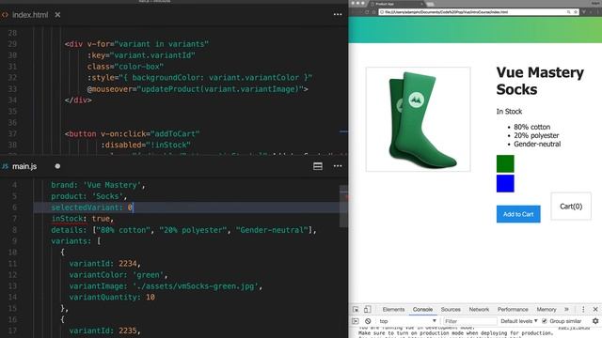
Task: Click the 'Gender-neutral' list item
Action: tap(537, 144)
